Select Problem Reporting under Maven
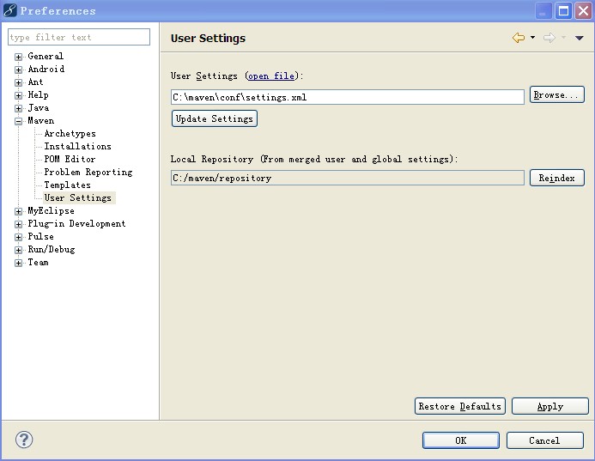595x461 pixels. [88, 173]
